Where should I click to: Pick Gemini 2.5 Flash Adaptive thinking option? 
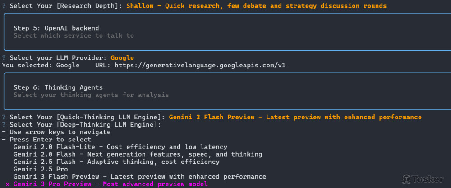pyautogui.click(x=116, y=162)
